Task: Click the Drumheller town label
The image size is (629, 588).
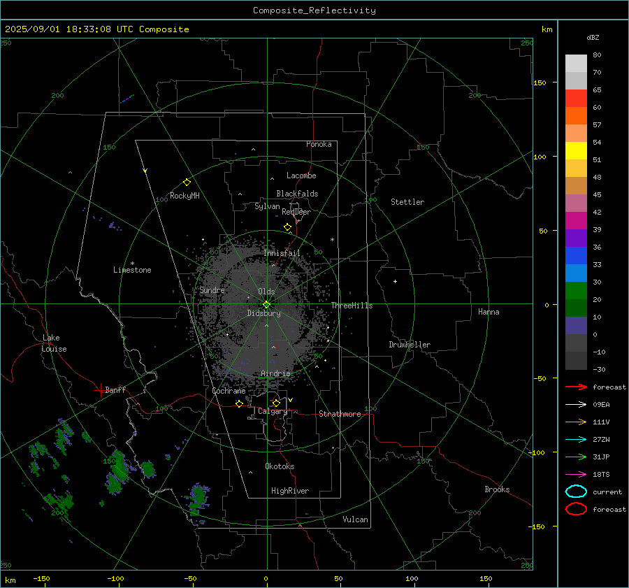Action: 410,345
